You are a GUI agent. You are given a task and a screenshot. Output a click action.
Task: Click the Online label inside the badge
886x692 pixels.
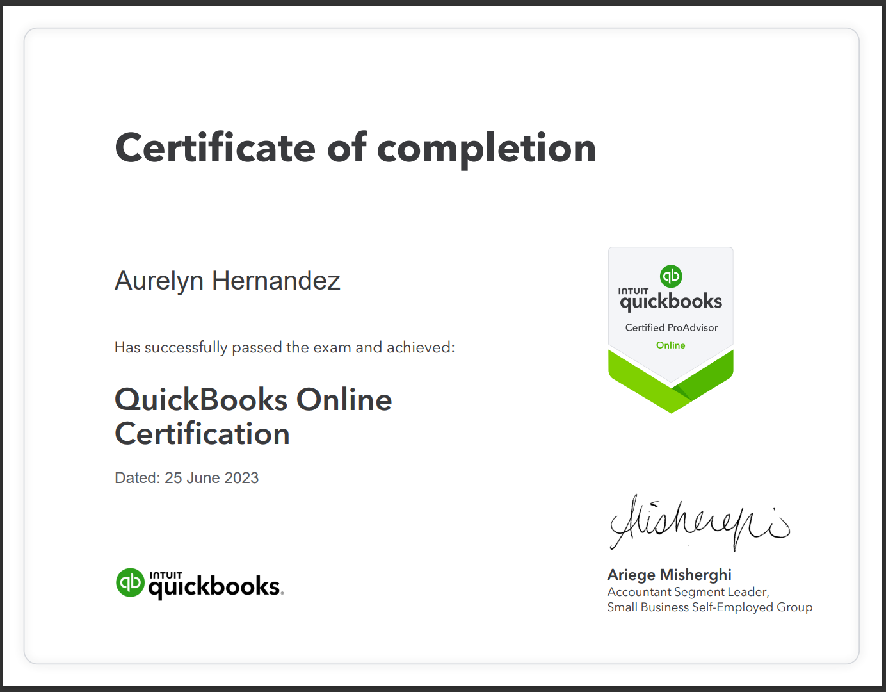click(670, 345)
